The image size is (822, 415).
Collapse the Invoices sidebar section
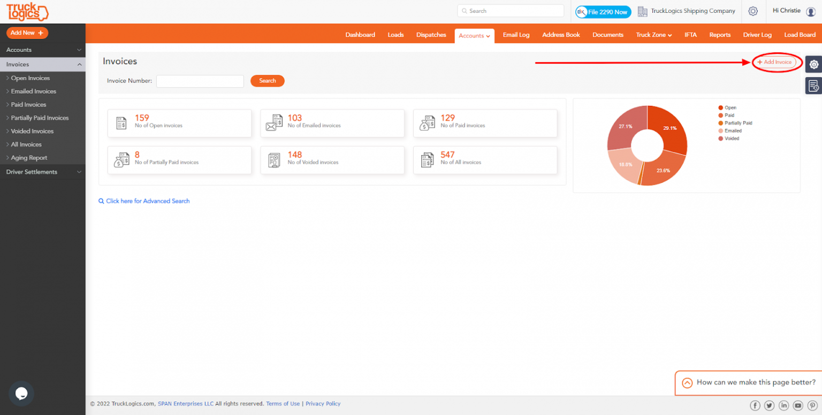pyautogui.click(x=43, y=64)
